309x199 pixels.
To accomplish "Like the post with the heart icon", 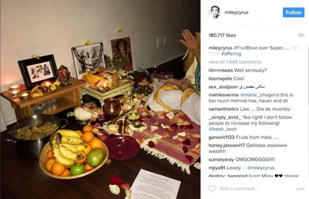I will (x=212, y=188).
